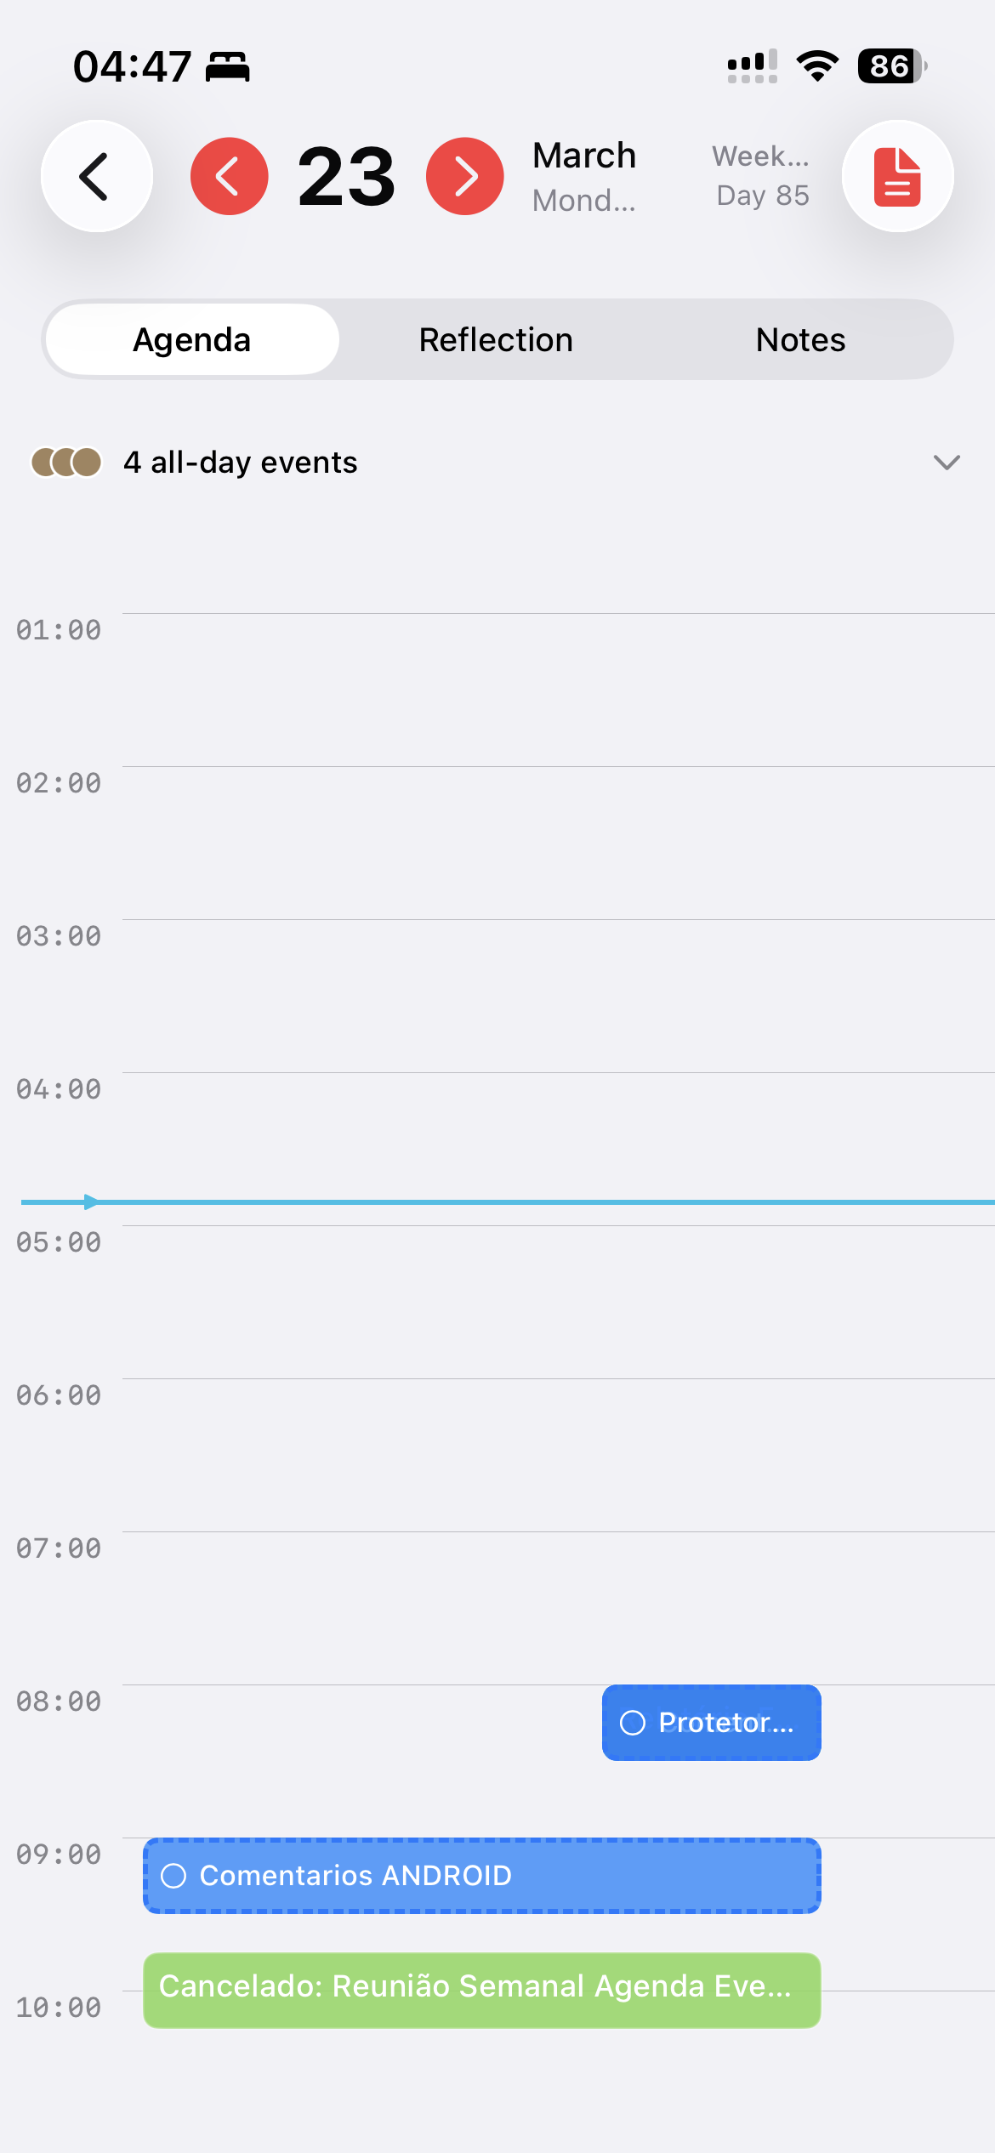Tap the back arrow button
This screenshot has height=2153, width=995.
[x=97, y=176]
